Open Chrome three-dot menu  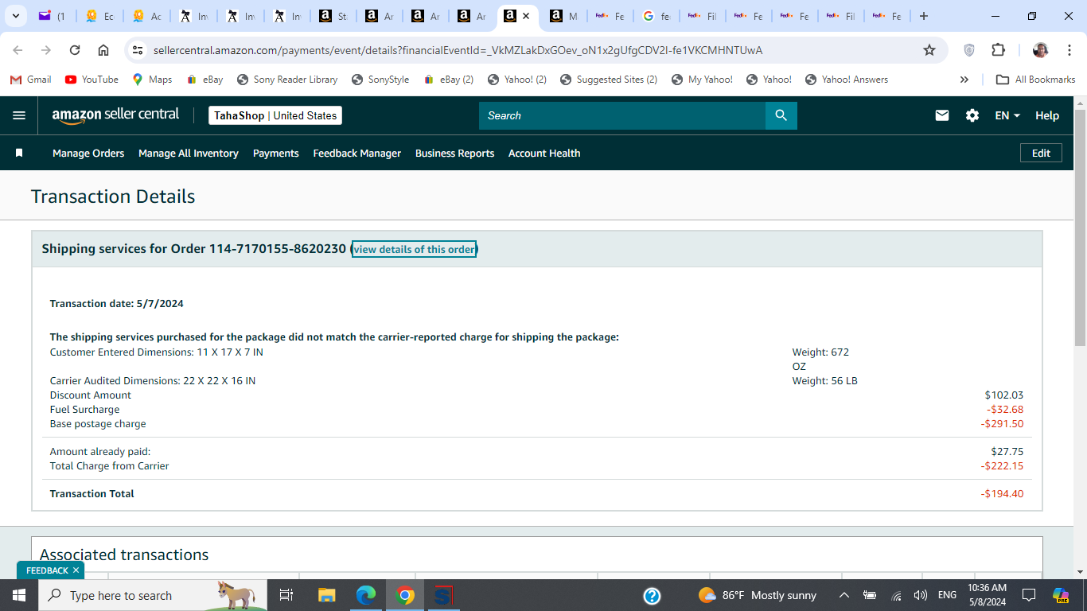1070,50
